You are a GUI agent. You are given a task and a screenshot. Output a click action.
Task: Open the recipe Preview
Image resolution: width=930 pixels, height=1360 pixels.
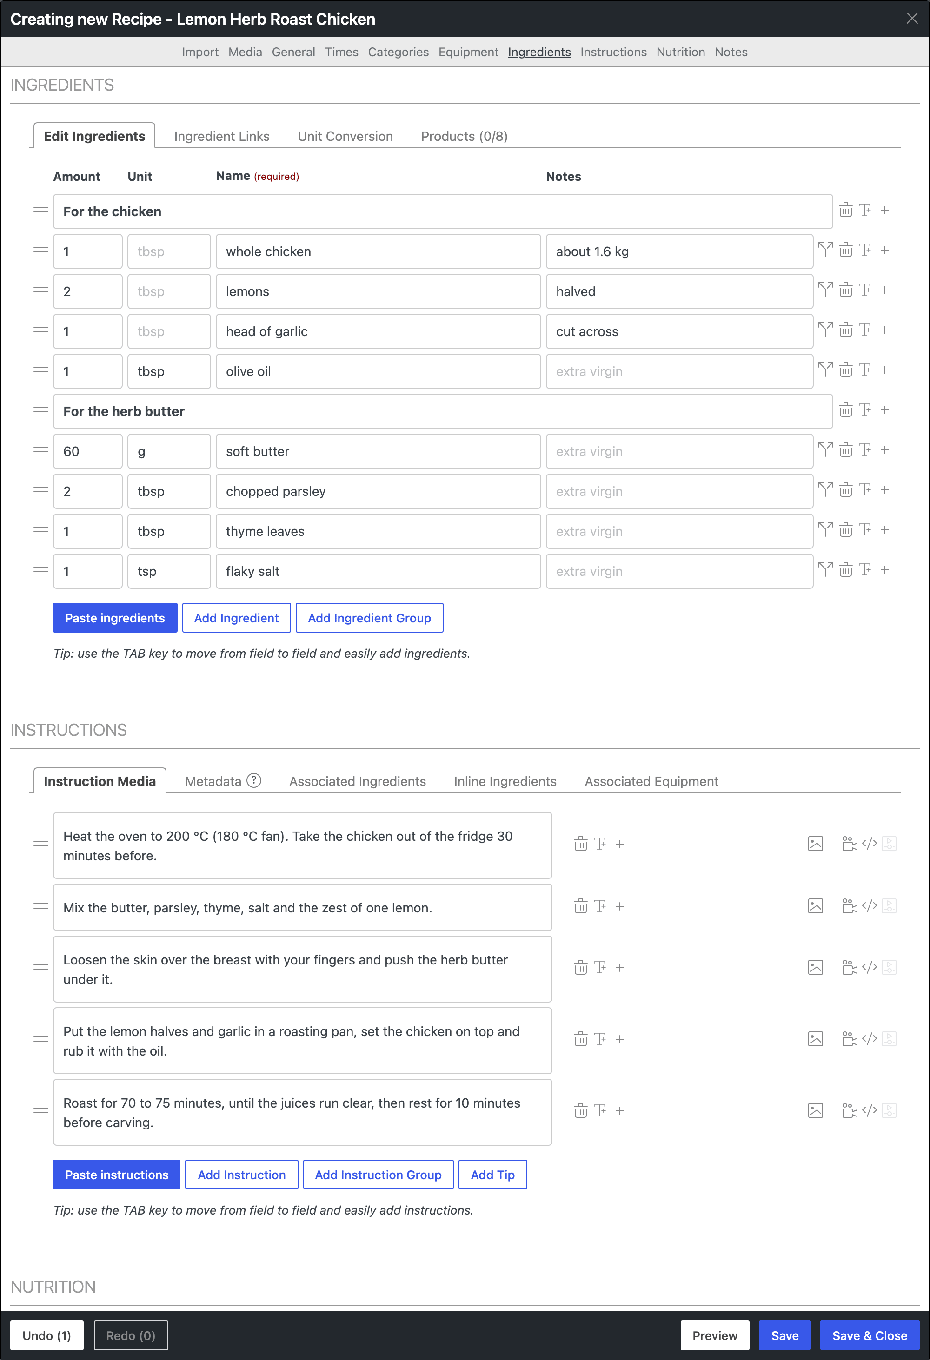(715, 1335)
